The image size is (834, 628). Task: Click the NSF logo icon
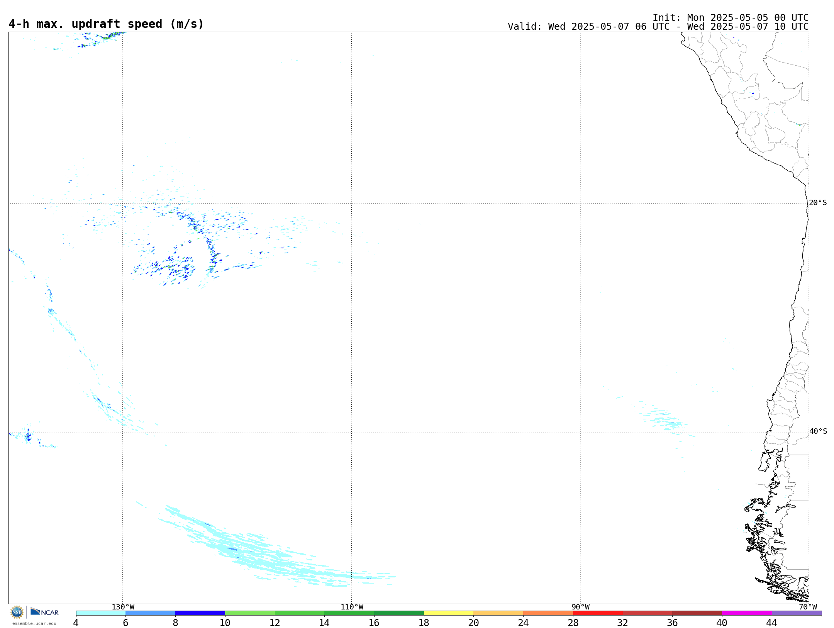coord(17,612)
